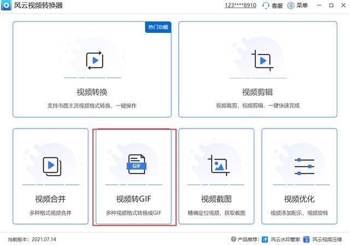The width and height of the screenshot is (350, 245).
Task: Select the 视频合并 title text
Action: [x=50, y=199]
